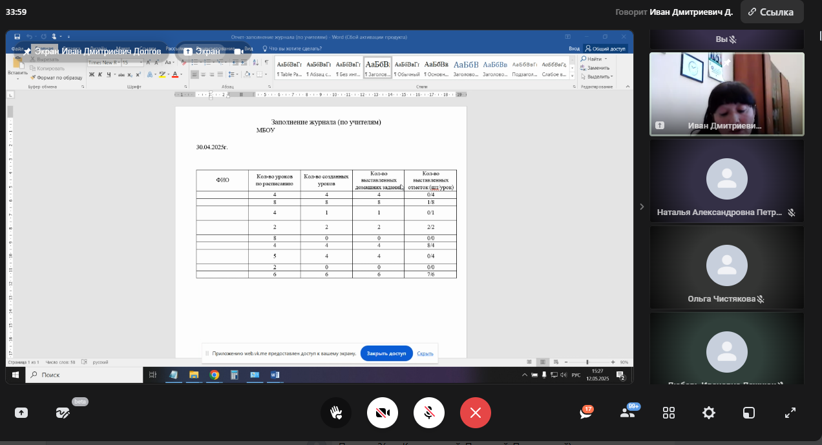End the call with red hang-up button
The width and height of the screenshot is (822, 445).
click(x=475, y=413)
